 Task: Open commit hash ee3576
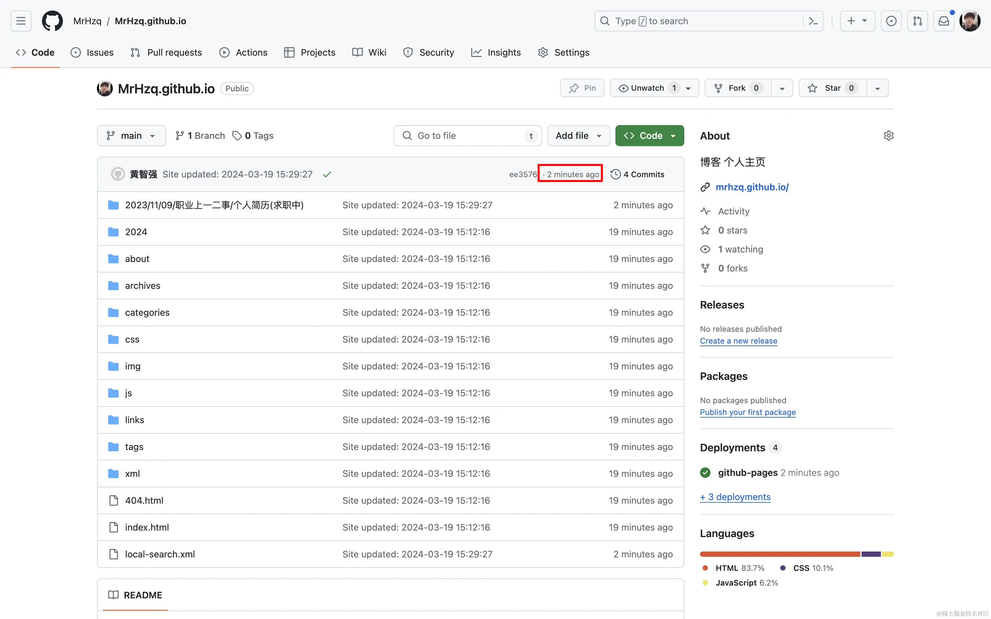[523, 174]
